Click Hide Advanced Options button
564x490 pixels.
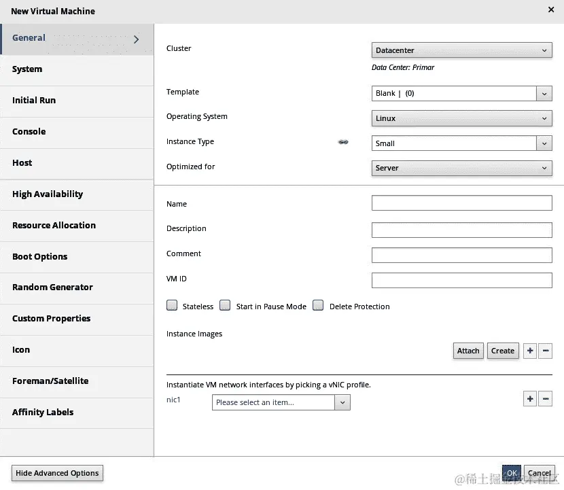[x=57, y=473]
